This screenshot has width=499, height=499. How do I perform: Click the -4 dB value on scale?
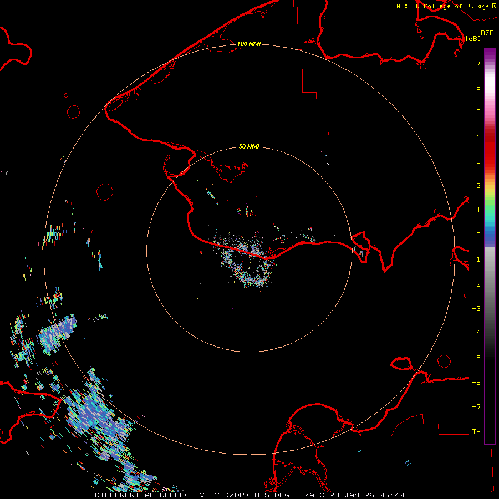[476, 333]
